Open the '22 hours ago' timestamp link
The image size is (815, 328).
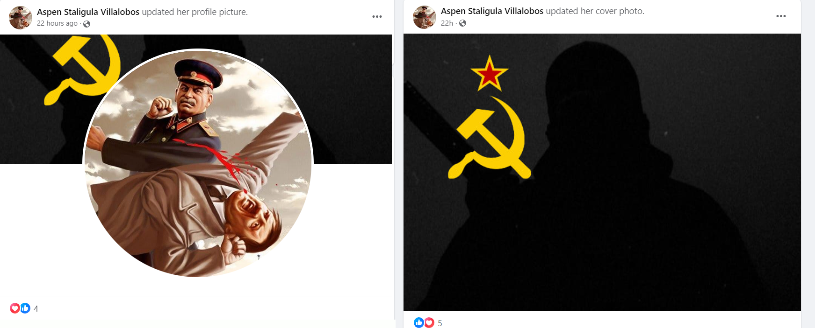57,23
